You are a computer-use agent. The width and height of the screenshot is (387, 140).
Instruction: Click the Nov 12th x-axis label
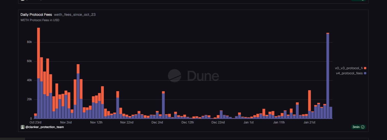(96, 122)
